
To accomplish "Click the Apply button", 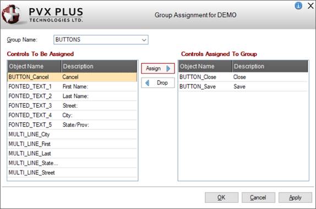I will (295, 197).
